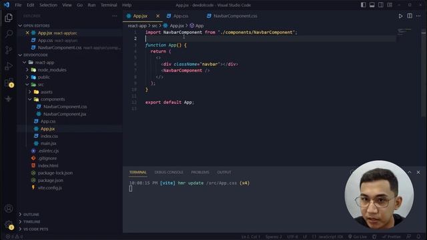
Task: Open notifications bell in status bar
Action: [418, 237]
